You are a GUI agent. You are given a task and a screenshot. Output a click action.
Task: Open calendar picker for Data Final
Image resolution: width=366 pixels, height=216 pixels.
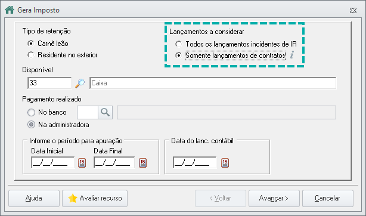click(x=142, y=163)
